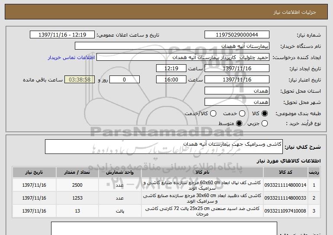Click the واحد شمارش column header
This screenshot has height=235, width=333.
(x=120, y=172)
